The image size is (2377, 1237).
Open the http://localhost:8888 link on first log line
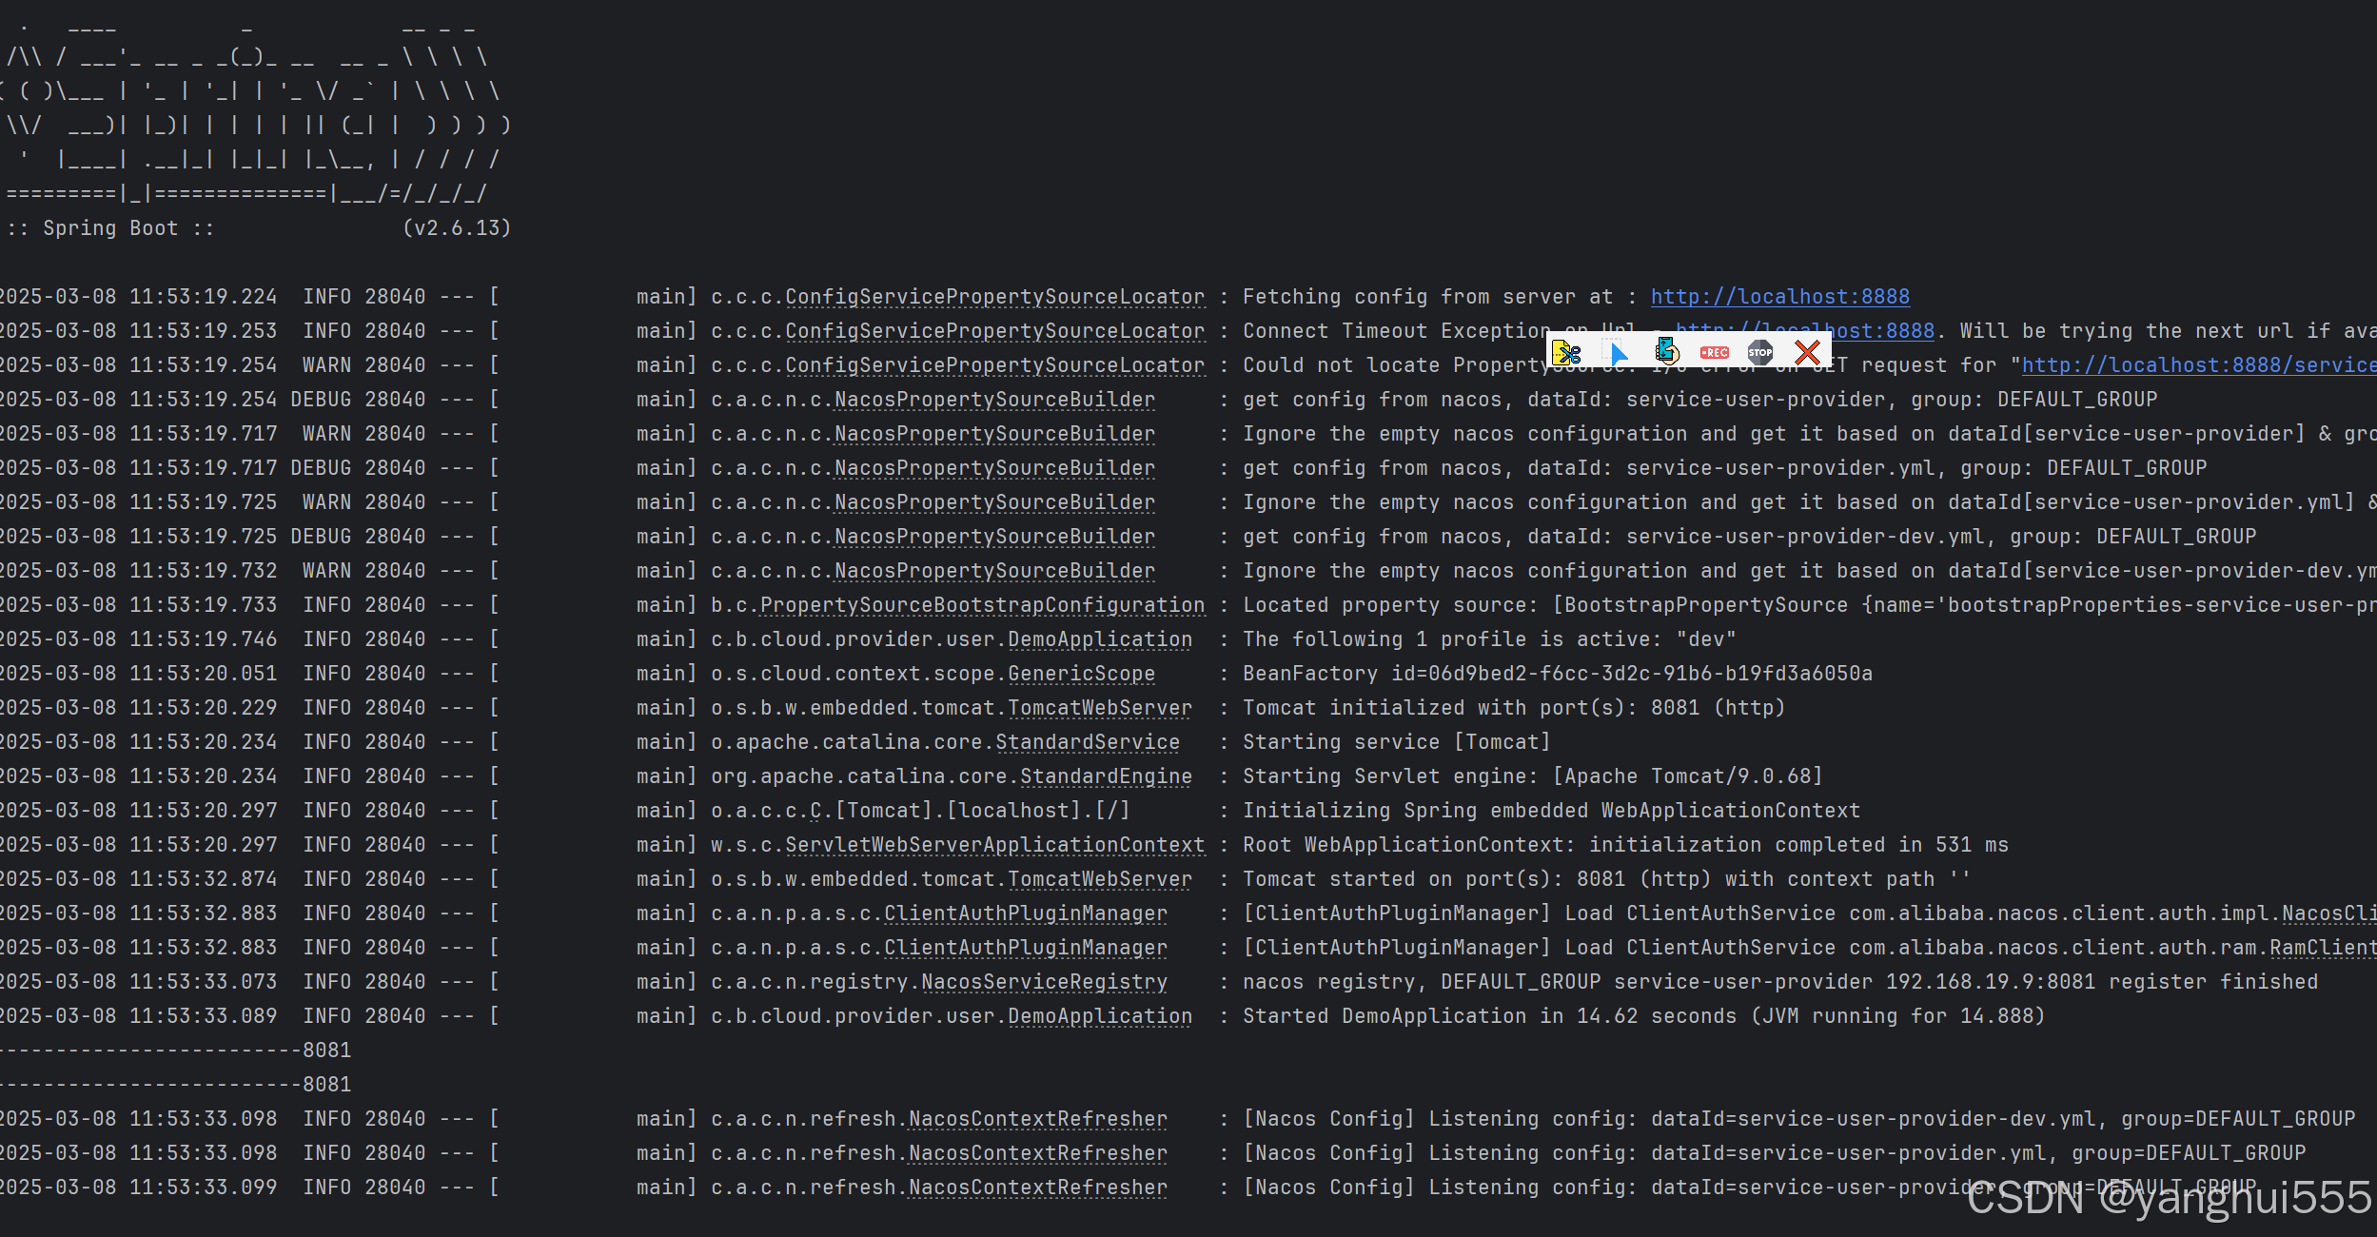(1779, 297)
